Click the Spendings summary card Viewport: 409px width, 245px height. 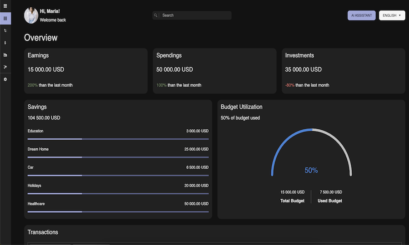[214, 71]
